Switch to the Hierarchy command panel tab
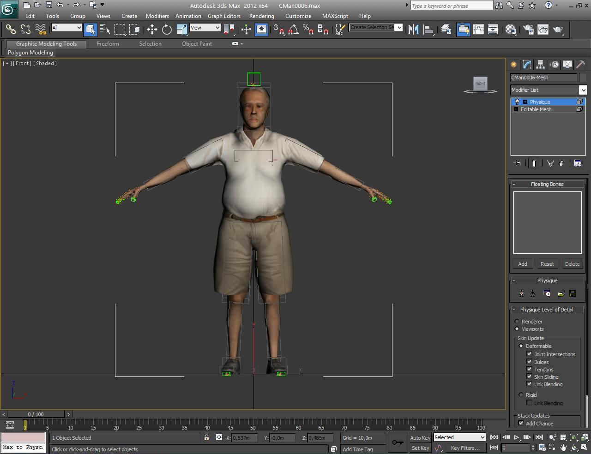The image size is (591, 454). pos(540,65)
